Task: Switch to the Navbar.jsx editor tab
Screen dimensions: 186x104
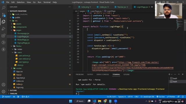Action: coord(121,7)
